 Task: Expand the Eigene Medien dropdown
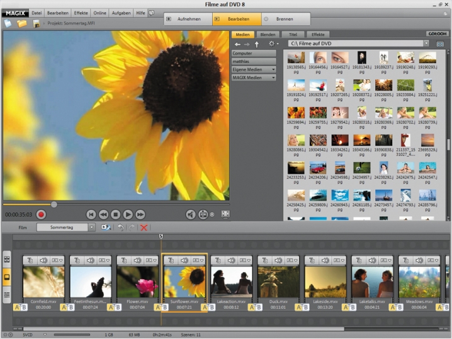coord(273,69)
